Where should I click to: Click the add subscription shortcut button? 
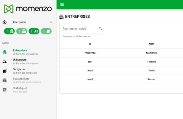[x=22, y=31]
